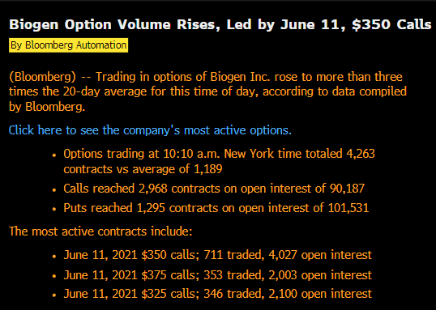Click the yellow "By Bloomberg Automation" byline
This screenshot has height=310, width=436.
pyautogui.click(x=68, y=45)
